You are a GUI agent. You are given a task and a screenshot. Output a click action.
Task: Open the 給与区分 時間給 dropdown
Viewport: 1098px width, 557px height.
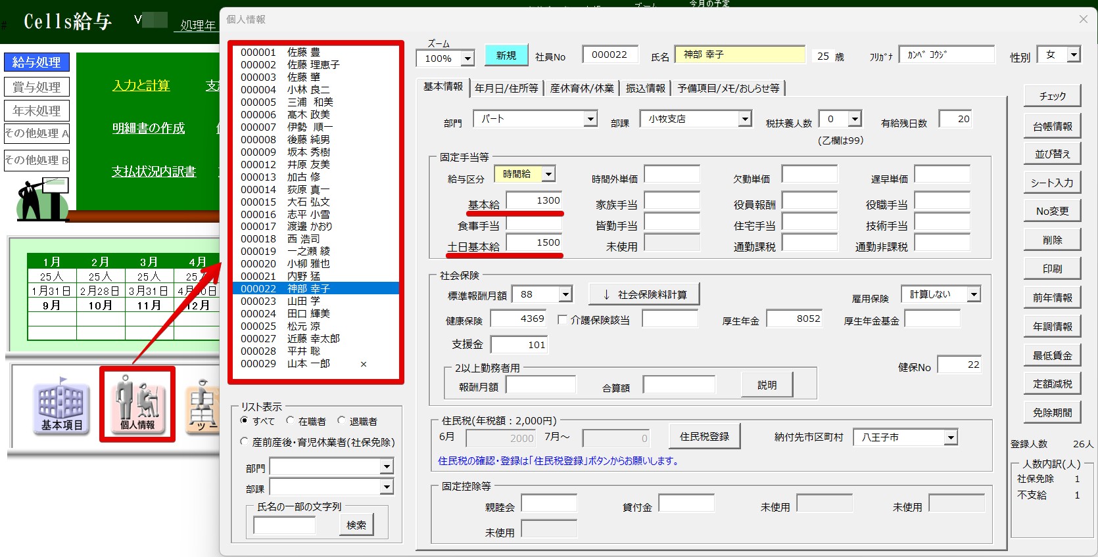pyautogui.click(x=549, y=174)
